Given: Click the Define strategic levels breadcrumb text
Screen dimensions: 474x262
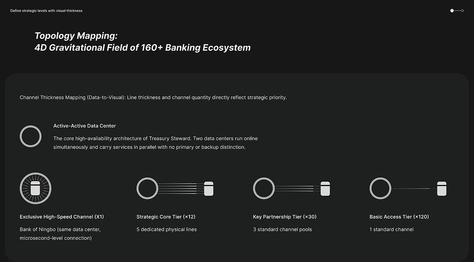Looking at the screenshot, I should click(x=46, y=11).
